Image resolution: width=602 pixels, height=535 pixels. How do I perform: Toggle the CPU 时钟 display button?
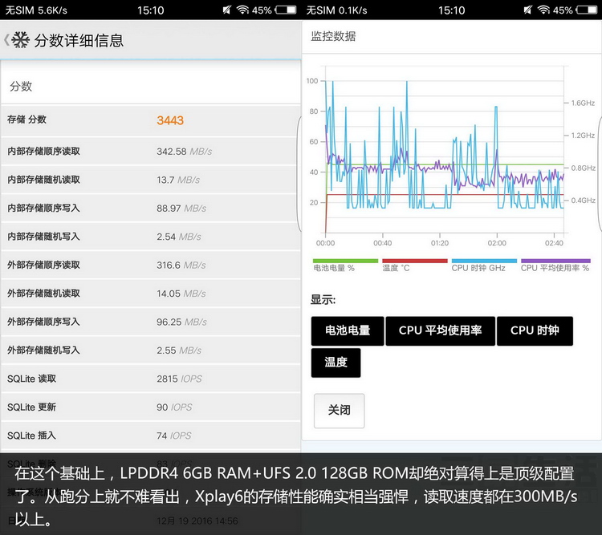(535, 330)
